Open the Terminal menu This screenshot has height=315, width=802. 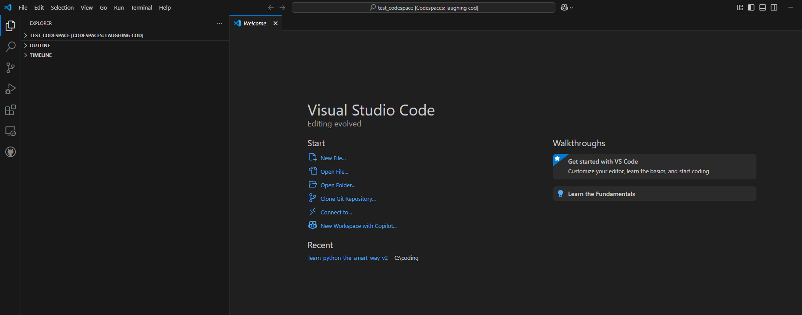pyautogui.click(x=141, y=7)
